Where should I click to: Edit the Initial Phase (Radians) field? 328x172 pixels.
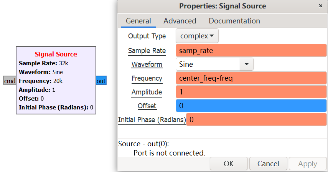[257, 120]
